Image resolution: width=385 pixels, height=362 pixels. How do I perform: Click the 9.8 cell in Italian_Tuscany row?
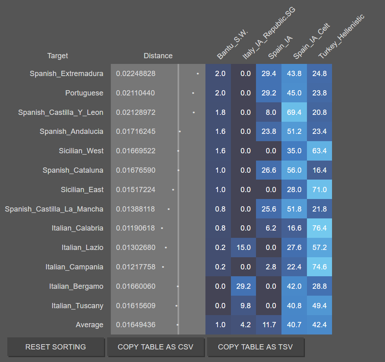pos(243,305)
